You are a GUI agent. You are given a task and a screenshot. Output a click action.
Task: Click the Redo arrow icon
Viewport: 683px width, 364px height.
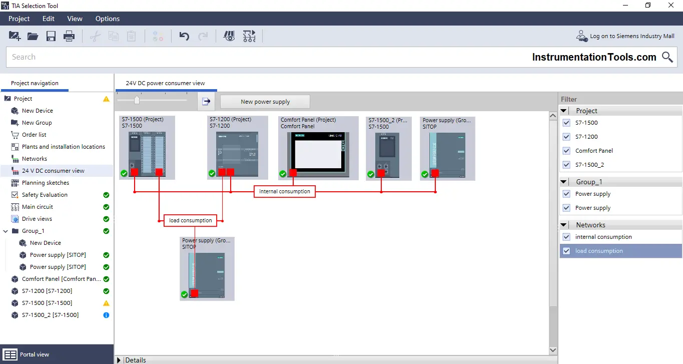point(203,36)
